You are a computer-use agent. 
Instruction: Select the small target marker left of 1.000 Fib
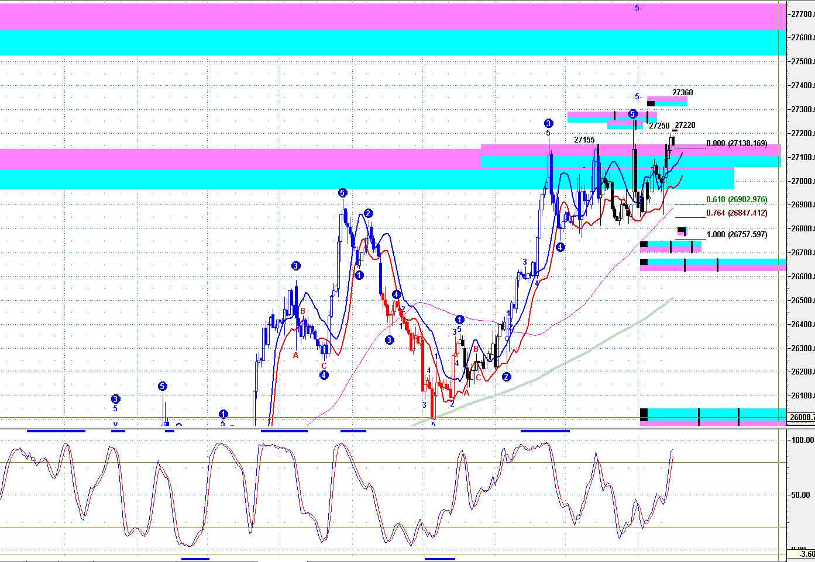pos(682,231)
